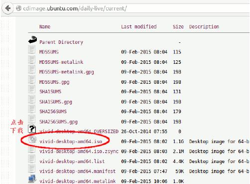This screenshot has height=184, width=250.
Task: Open vivid-desktop-amd64.OVERSIZED file link
Action: coord(79,132)
